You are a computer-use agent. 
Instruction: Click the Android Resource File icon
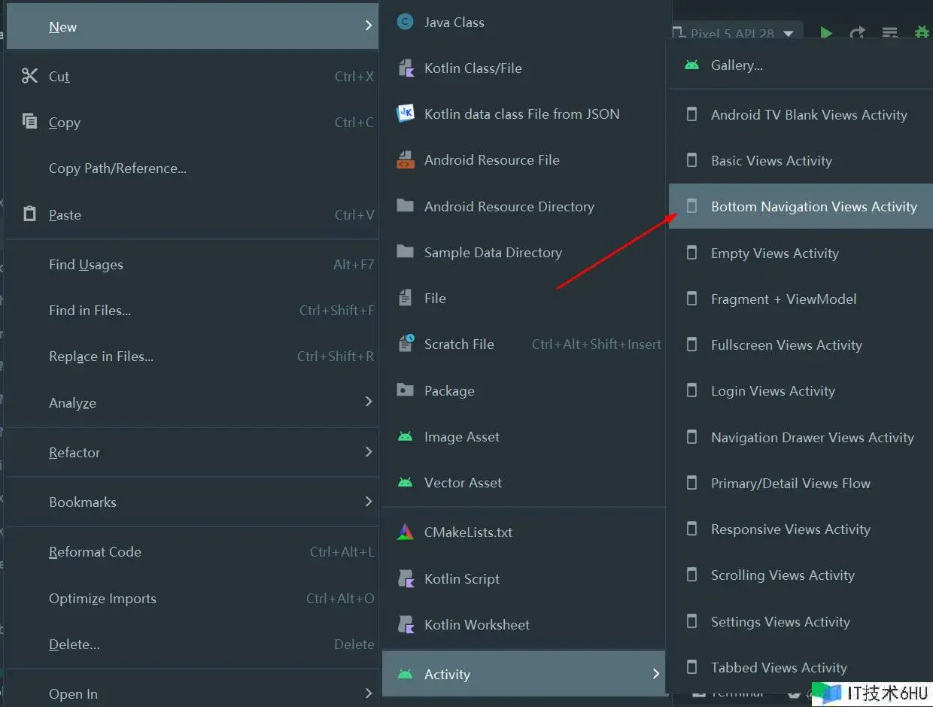tap(406, 160)
